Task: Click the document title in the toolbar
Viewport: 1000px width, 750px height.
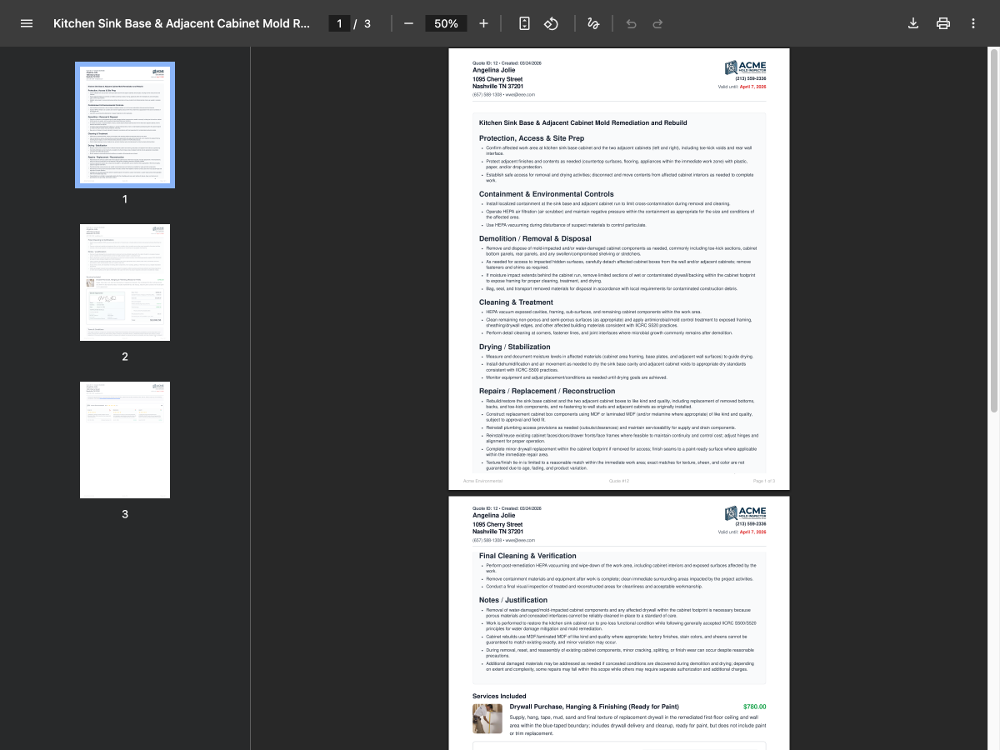Action: coord(182,23)
